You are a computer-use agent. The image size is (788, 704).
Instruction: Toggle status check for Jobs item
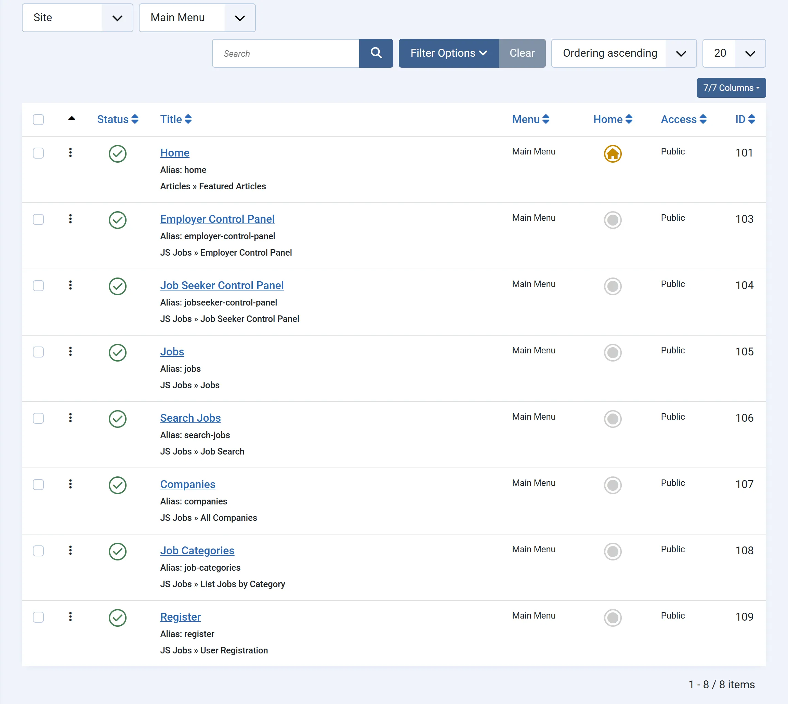118,352
